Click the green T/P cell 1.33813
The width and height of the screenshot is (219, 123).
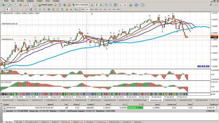[x=135, y=108]
